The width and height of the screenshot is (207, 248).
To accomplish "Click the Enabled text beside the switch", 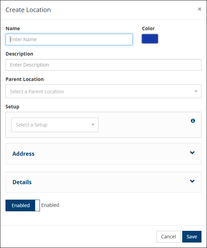I will point(50,205).
